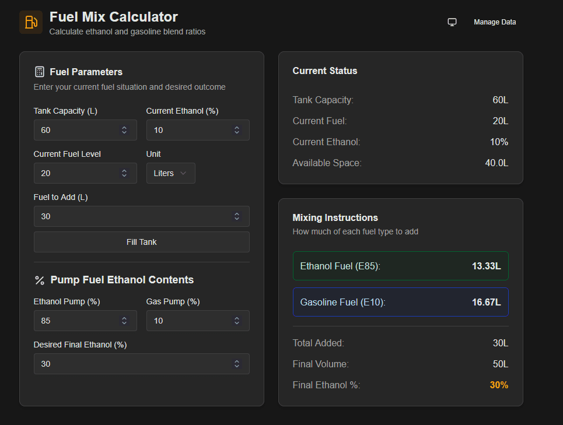
Task: Select the blue Gasoline Fuel (E10) row
Action: pyautogui.click(x=400, y=302)
